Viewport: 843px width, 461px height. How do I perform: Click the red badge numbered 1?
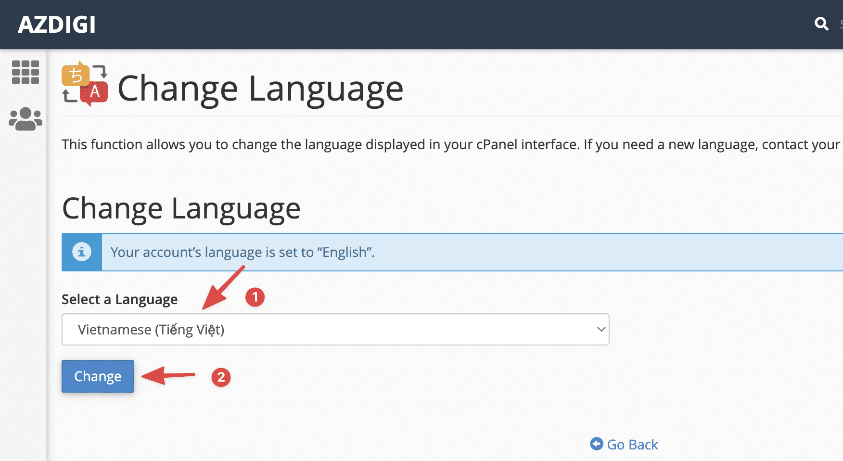[255, 297]
